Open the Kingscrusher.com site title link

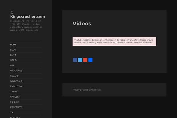pyautogui.click(x=27, y=17)
